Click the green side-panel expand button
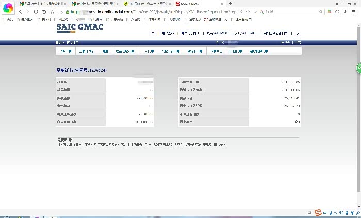Image resolution: width=361 pixels, height=218 pixels. tap(359, 68)
